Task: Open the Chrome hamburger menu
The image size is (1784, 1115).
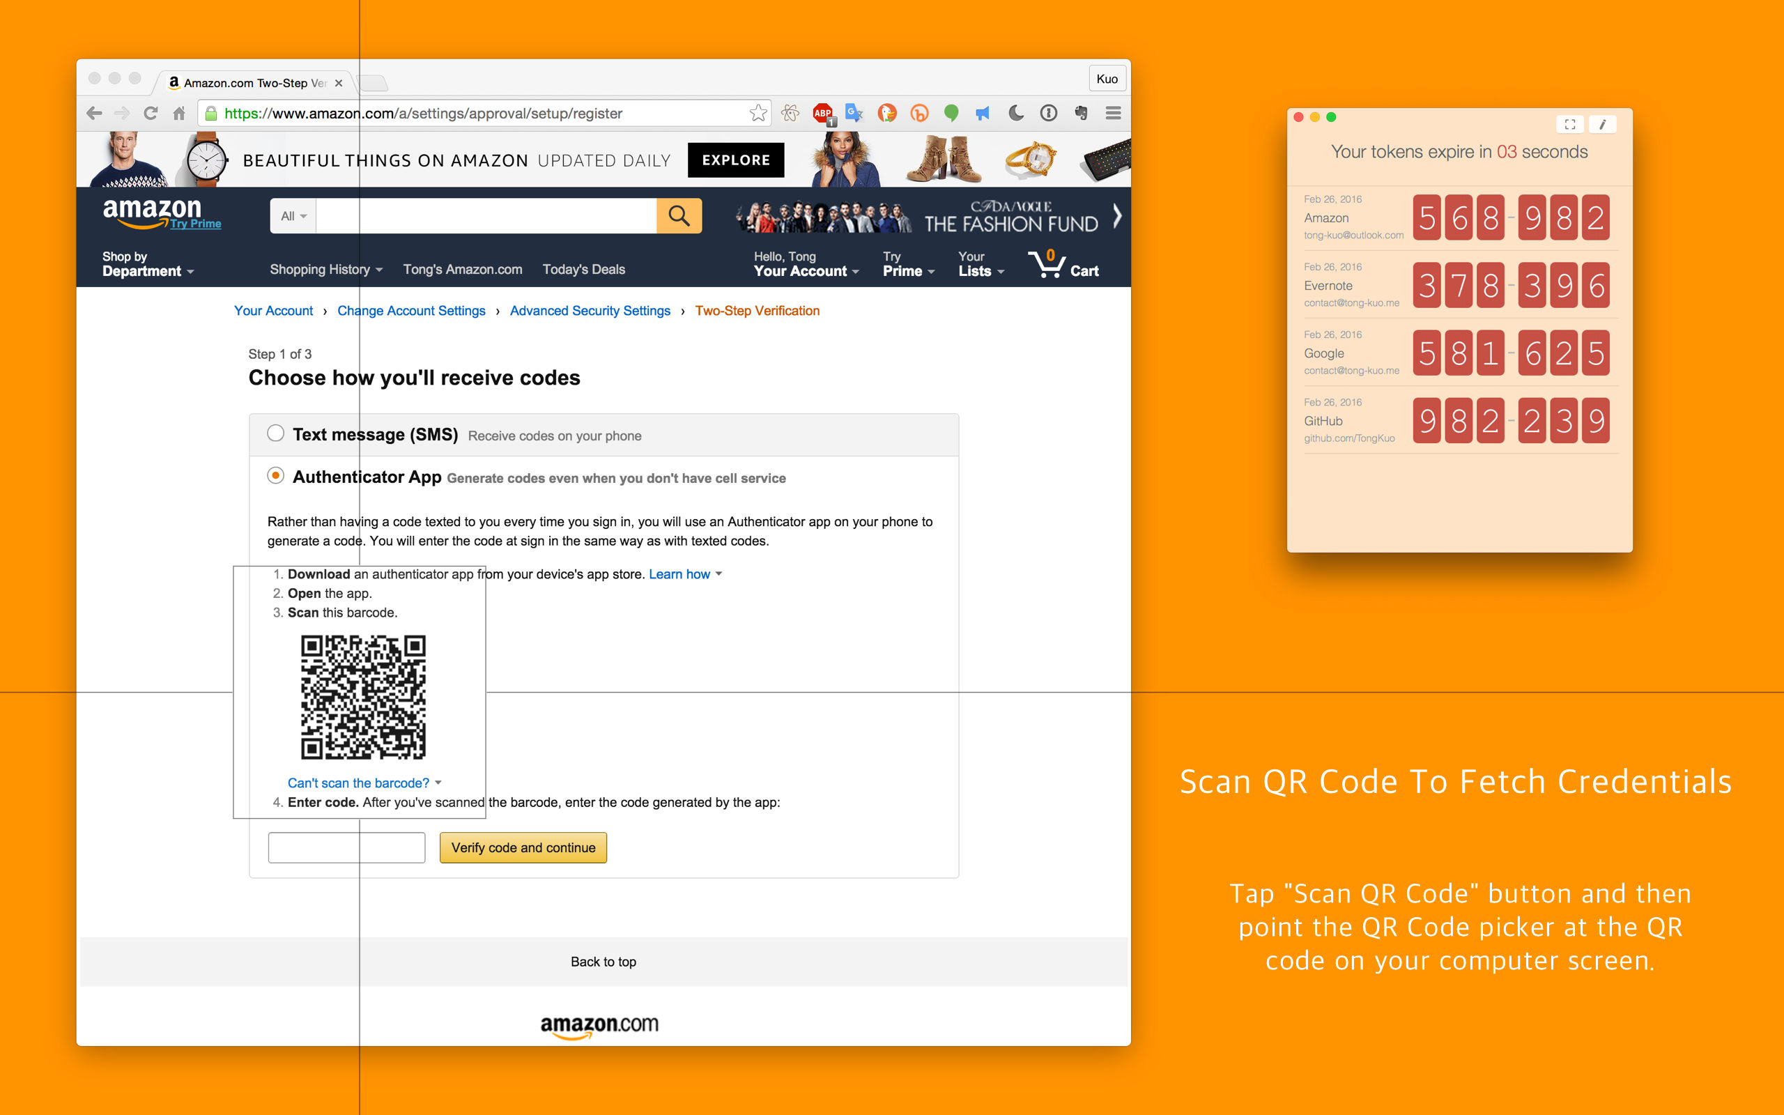Action: 1113,112
